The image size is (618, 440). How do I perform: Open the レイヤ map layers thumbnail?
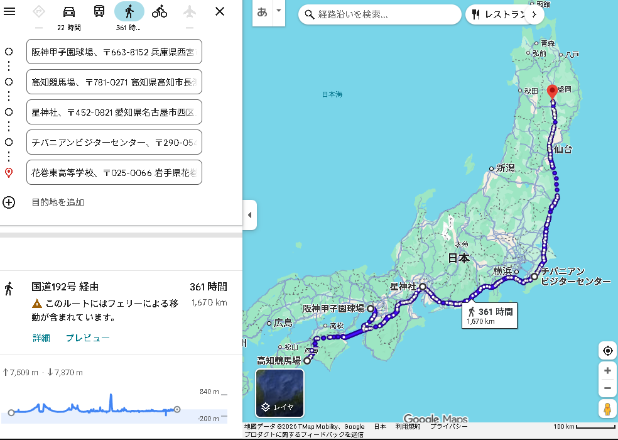click(x=280, y=393)
